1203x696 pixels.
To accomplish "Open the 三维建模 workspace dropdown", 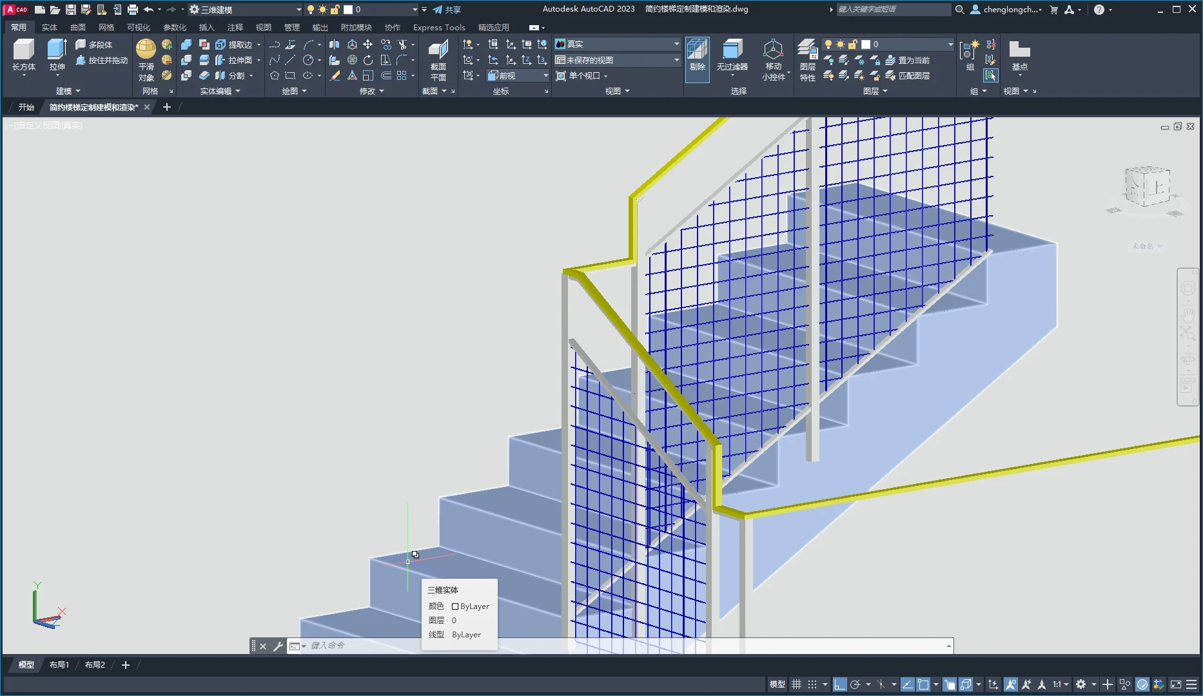I will pos(245,10).
